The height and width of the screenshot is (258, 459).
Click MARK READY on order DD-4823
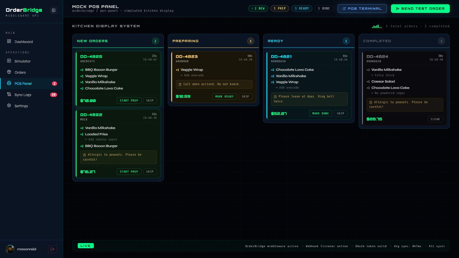click(224, 97)
